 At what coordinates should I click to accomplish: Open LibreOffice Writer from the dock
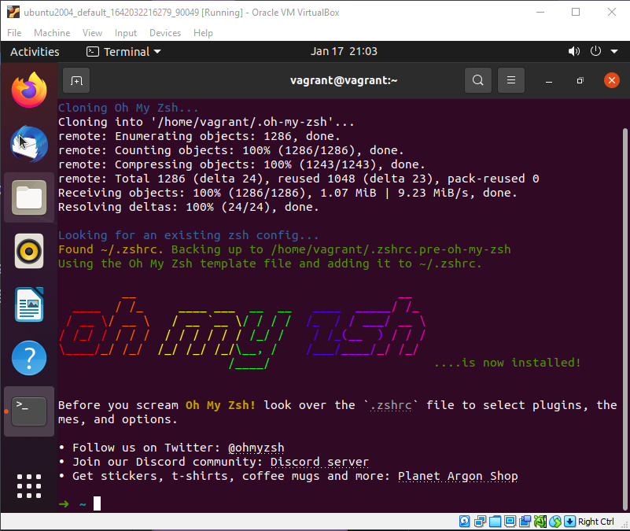pos(29,304)
